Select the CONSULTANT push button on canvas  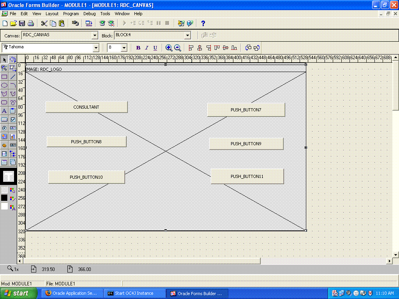(86, 107)
